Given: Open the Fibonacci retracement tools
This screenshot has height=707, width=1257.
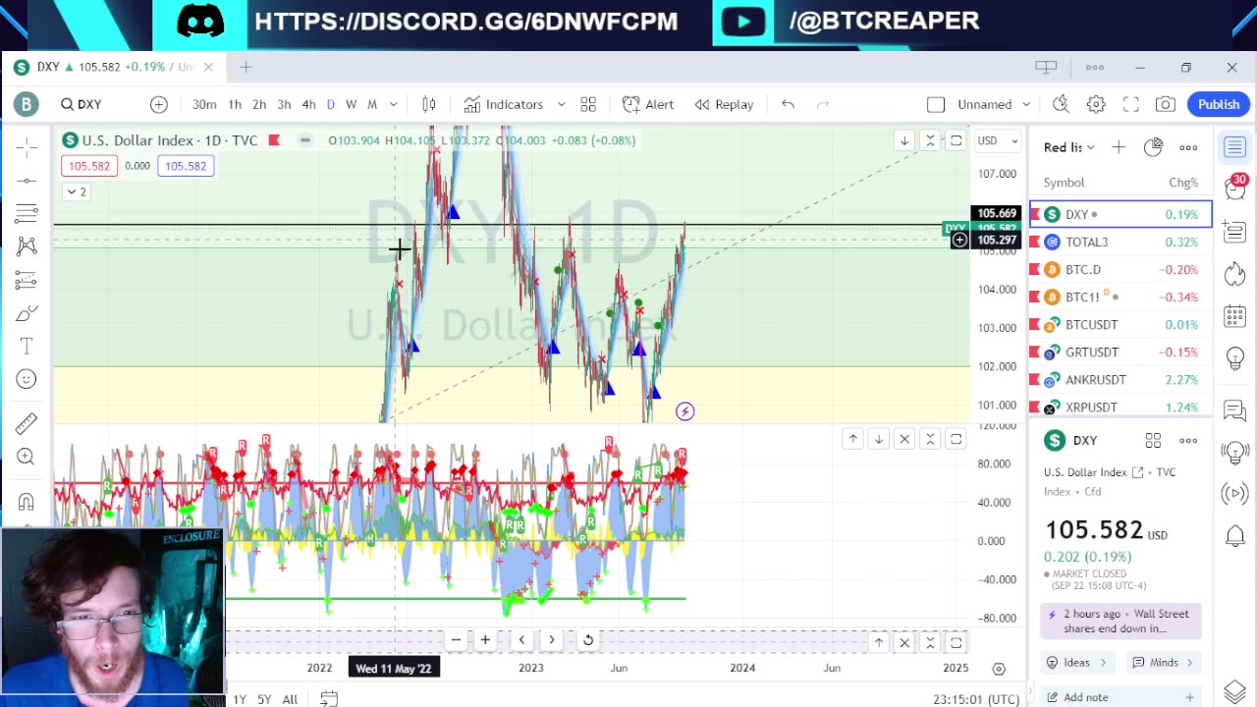Looking at the screenshot, I should pos(27,213).
